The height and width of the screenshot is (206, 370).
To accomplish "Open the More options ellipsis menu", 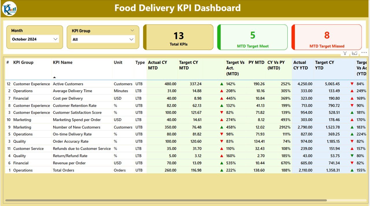I will coord(364,53).
